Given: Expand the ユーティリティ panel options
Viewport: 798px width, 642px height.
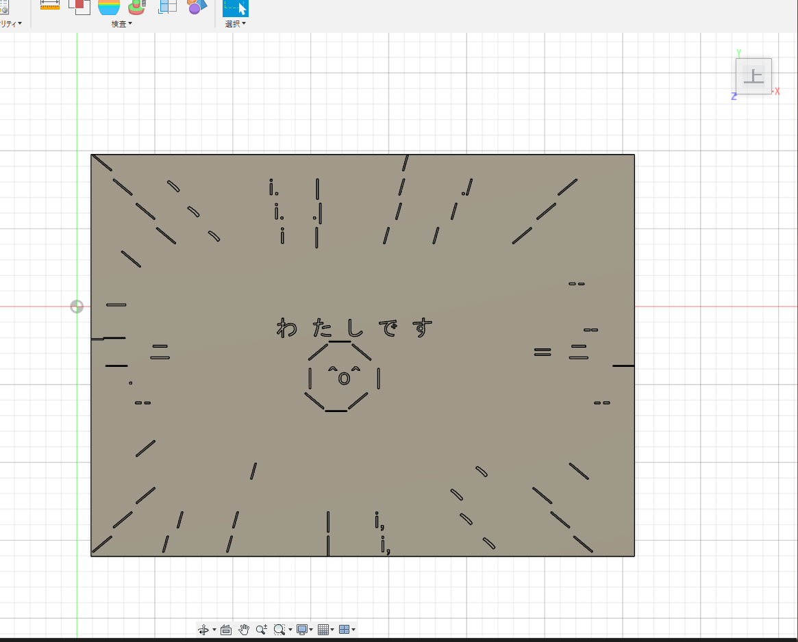Looking at the screenshot, I should (x=10, y=23).
